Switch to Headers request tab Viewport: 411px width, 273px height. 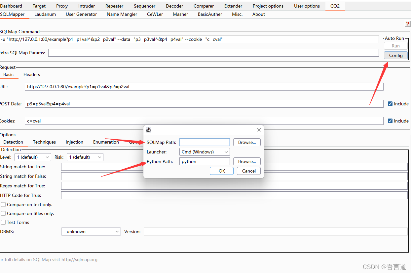click(32, 74)
